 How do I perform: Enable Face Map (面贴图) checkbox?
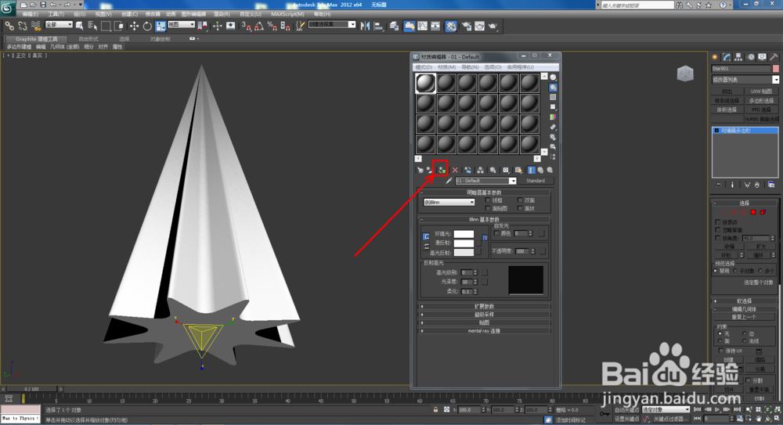(x=487, y=208)
